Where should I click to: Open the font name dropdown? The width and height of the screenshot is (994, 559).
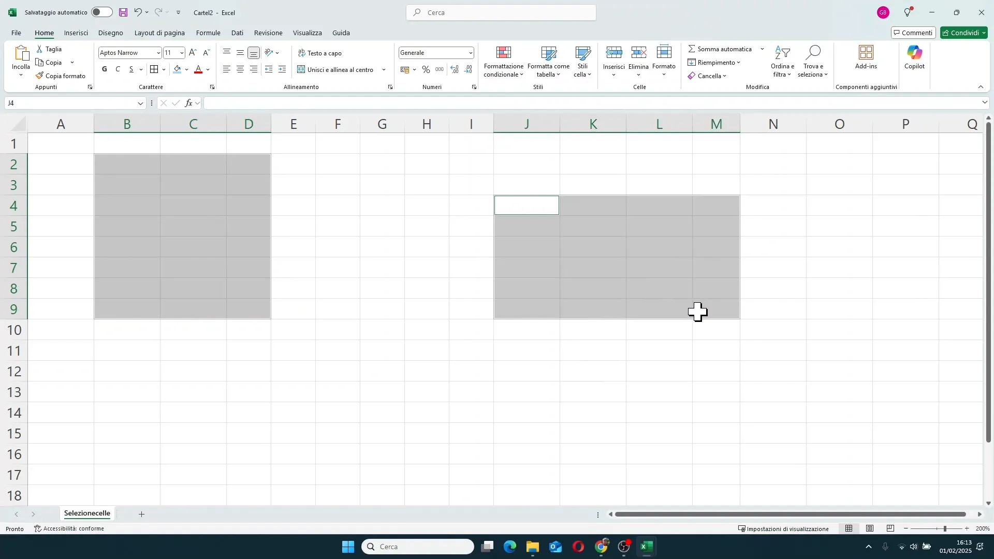click(x=158, y=53)
